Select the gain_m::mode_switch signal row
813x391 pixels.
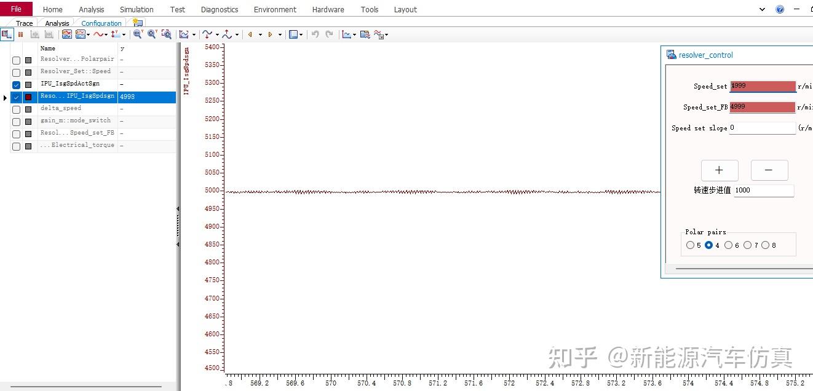pyautogui.click(x=77, y=120)
